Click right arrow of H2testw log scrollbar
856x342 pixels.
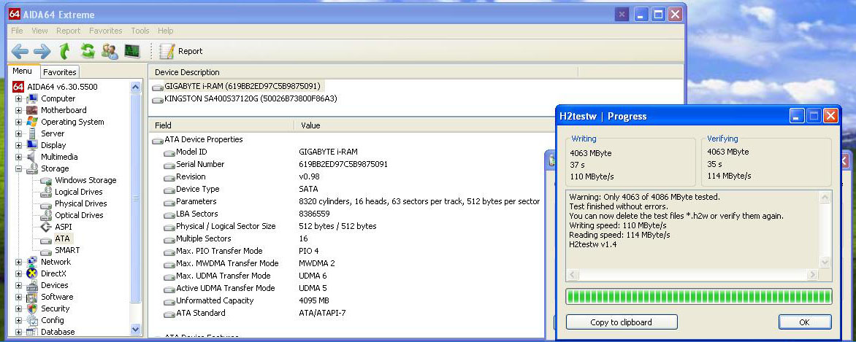coord(812,274)
